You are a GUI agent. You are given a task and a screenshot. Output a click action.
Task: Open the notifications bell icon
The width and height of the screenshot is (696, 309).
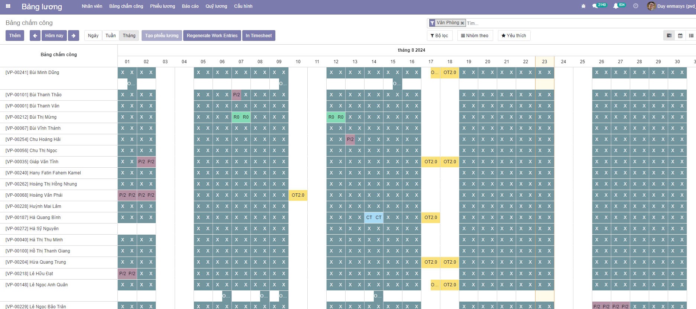[x=616, y=6]
